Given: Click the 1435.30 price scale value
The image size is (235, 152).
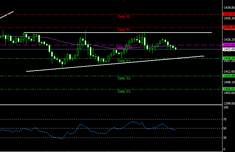Looking at the screenshot, I should coord(229,18).
